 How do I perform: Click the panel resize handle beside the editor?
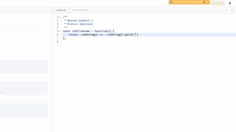pyautogui.click(x=52, y=96)
